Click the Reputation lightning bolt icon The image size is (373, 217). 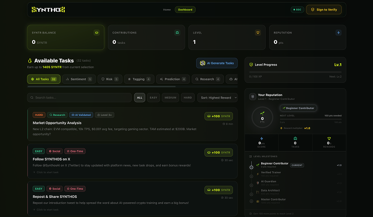pos(338,33)
